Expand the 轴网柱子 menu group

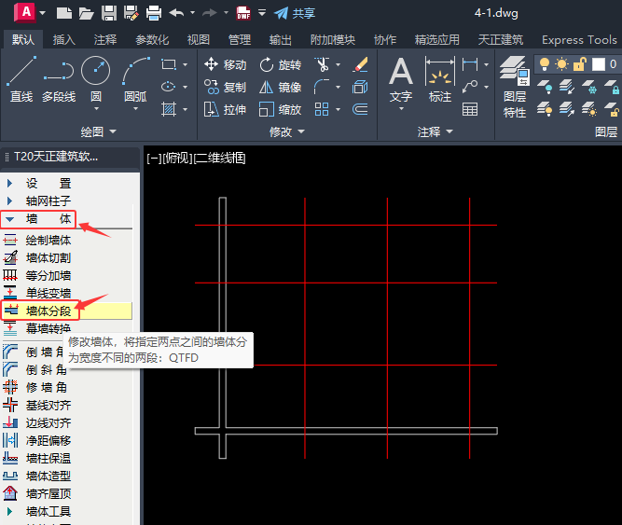coord(10,200)
